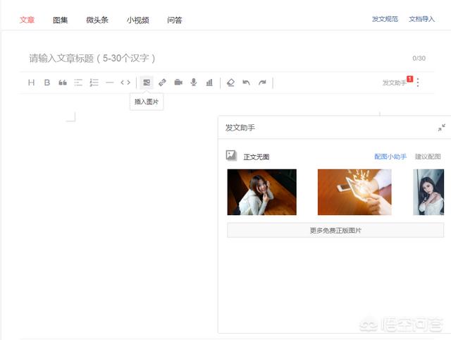Apply heading style with H icon
The image size is (451, 340).
[31, 83]
